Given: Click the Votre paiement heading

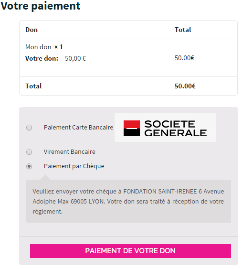Looking at the screenshot, I should click(41, 6).
